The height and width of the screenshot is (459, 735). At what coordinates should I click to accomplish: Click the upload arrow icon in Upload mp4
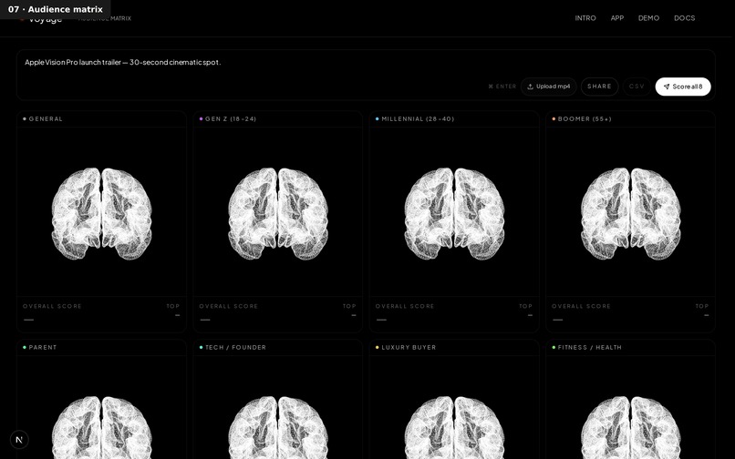pos(530,87)
